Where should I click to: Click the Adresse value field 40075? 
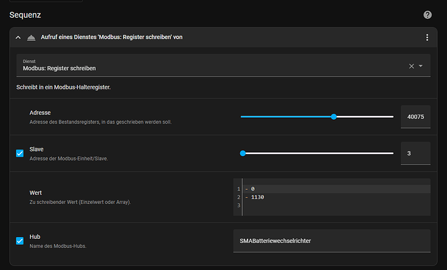(x=416, y=117)
